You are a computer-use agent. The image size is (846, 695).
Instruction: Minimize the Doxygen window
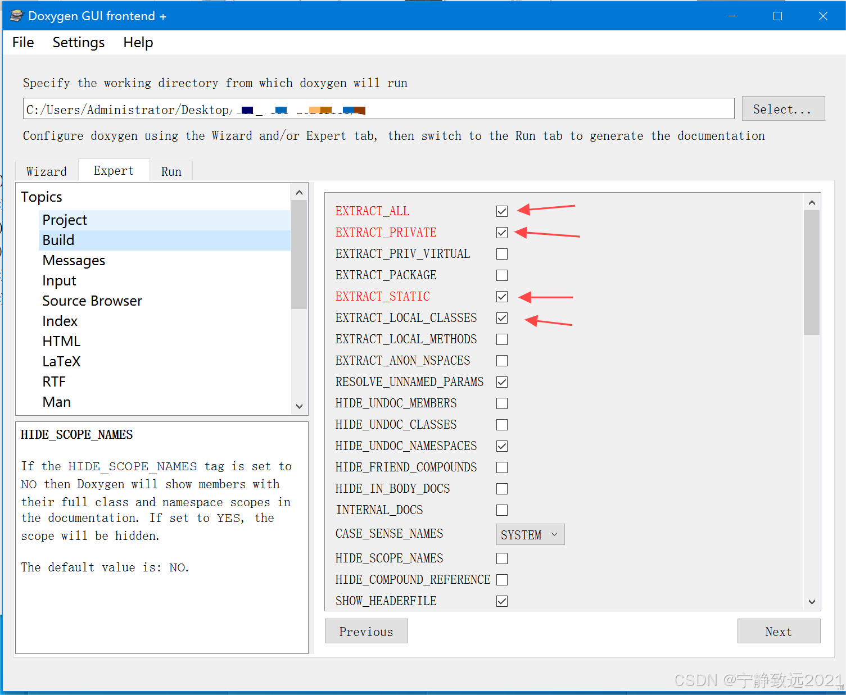pyautogui.click(x=732, y=16)
